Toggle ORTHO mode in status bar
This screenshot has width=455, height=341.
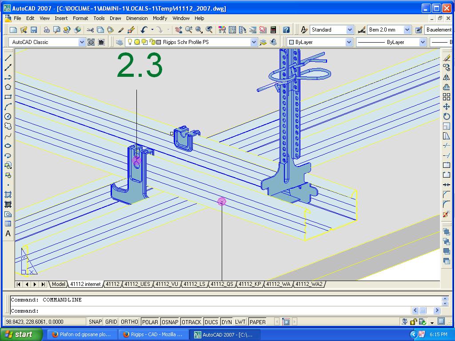(129, 322)
